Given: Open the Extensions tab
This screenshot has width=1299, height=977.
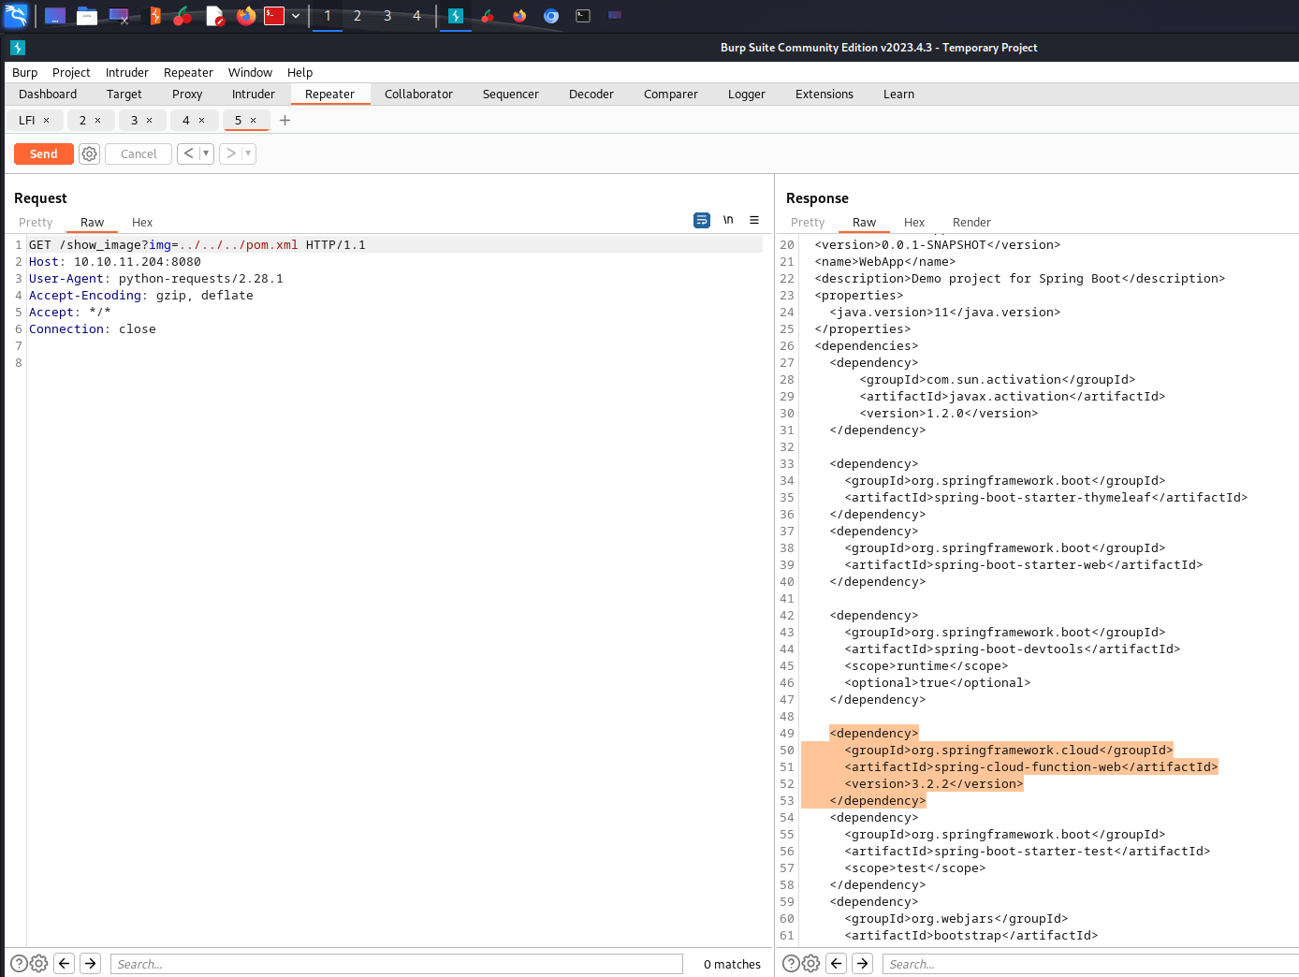Looking at the screenshot, I should [825, 95].
